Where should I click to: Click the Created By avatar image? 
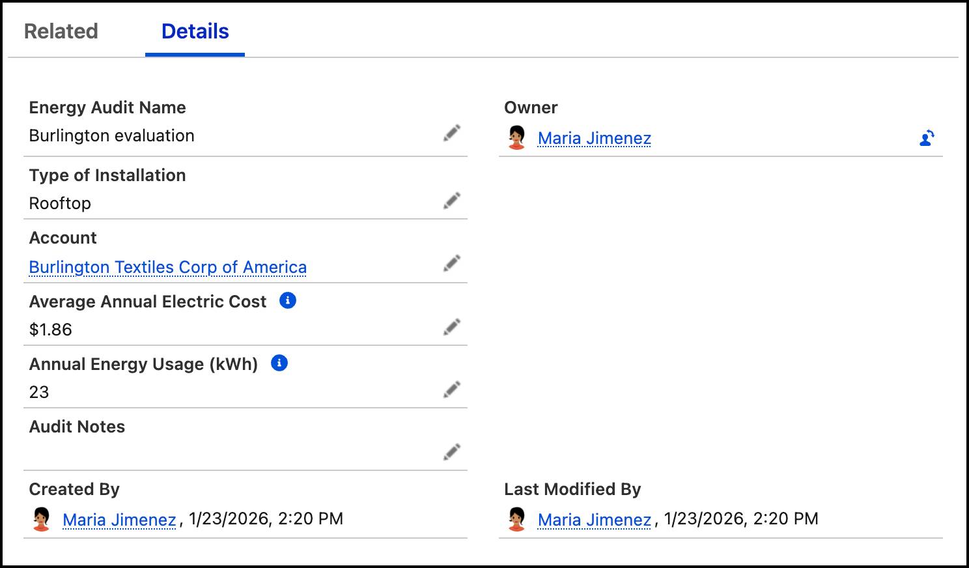coord(42,519)
